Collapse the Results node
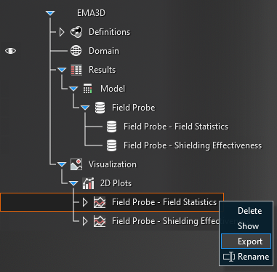 [x=62, y=70]
